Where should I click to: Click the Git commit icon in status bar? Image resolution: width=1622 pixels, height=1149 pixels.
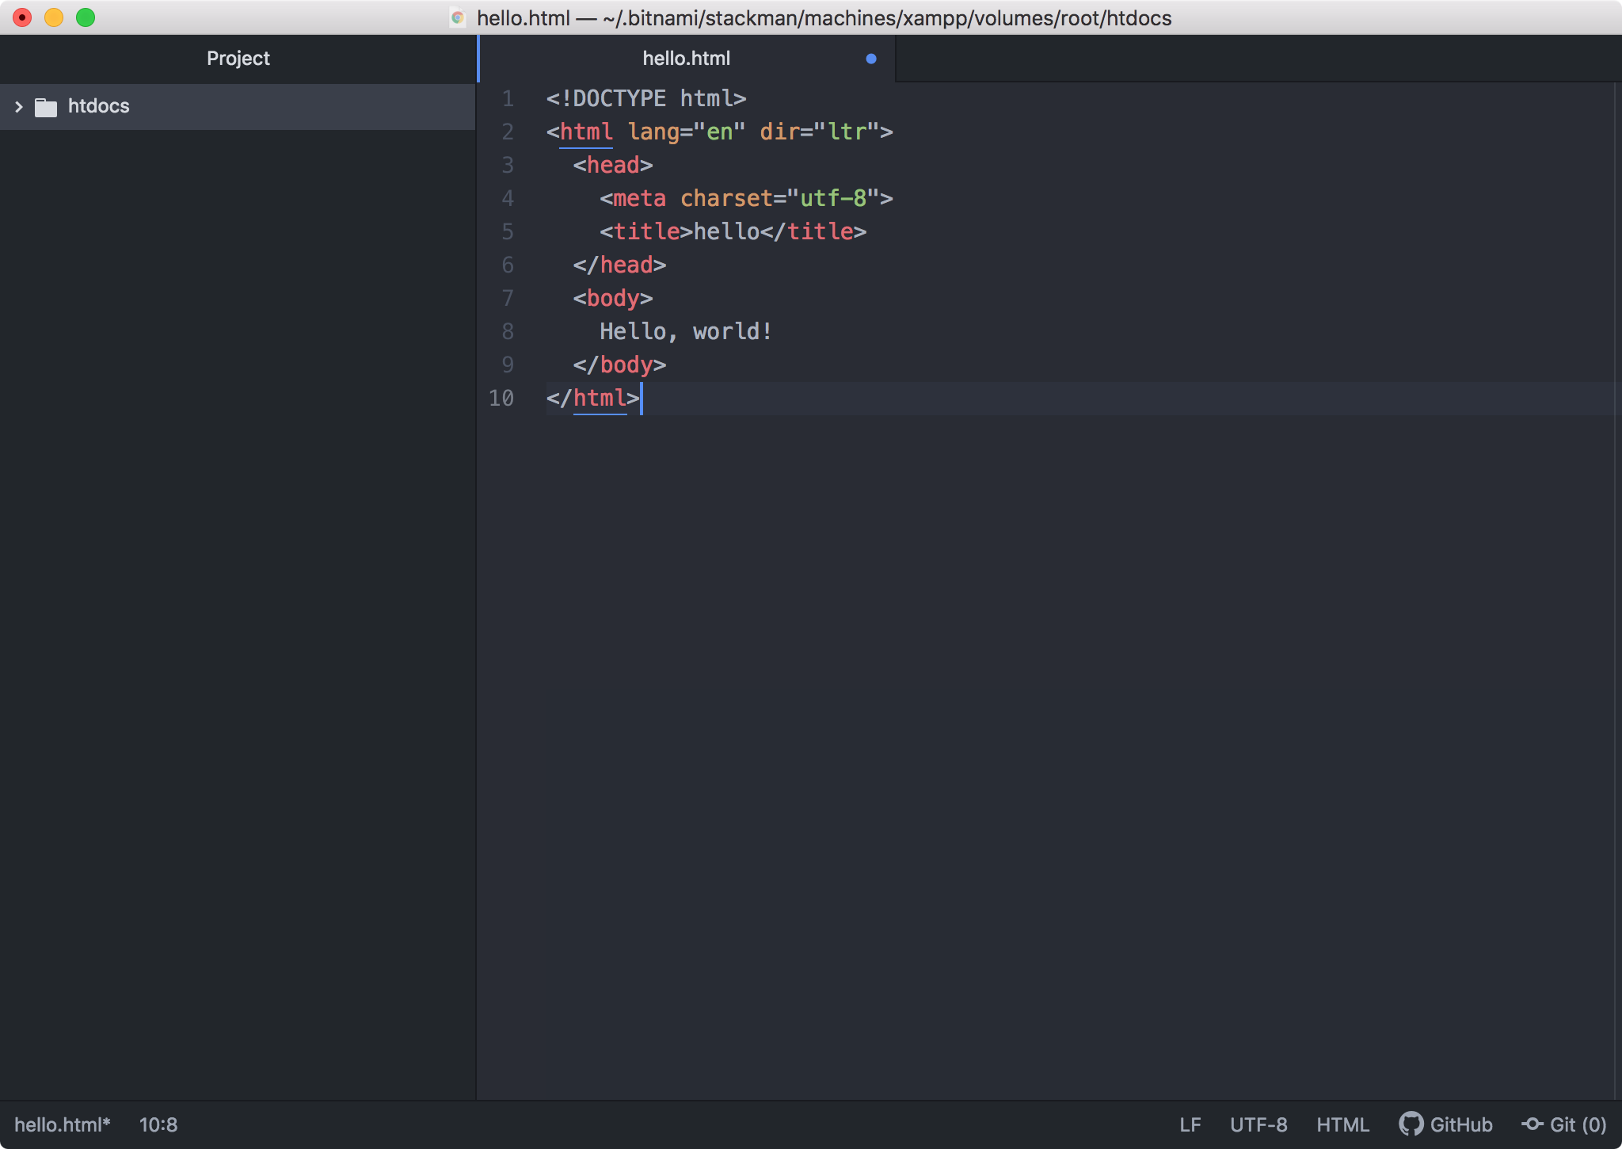point(1533,1124)
